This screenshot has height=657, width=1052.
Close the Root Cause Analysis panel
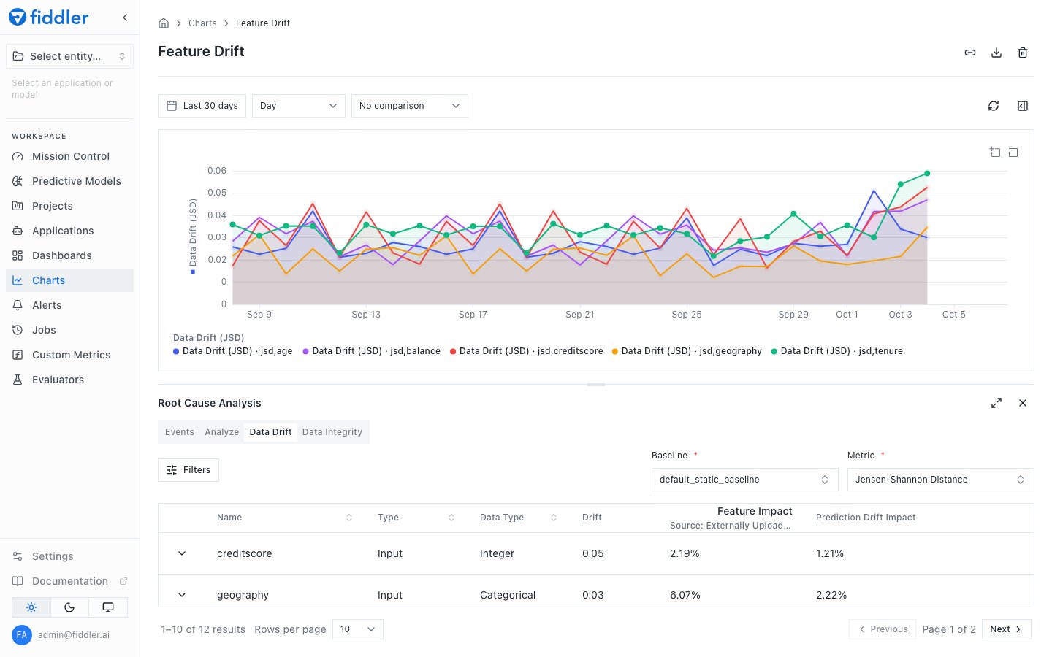(1023, 403)
